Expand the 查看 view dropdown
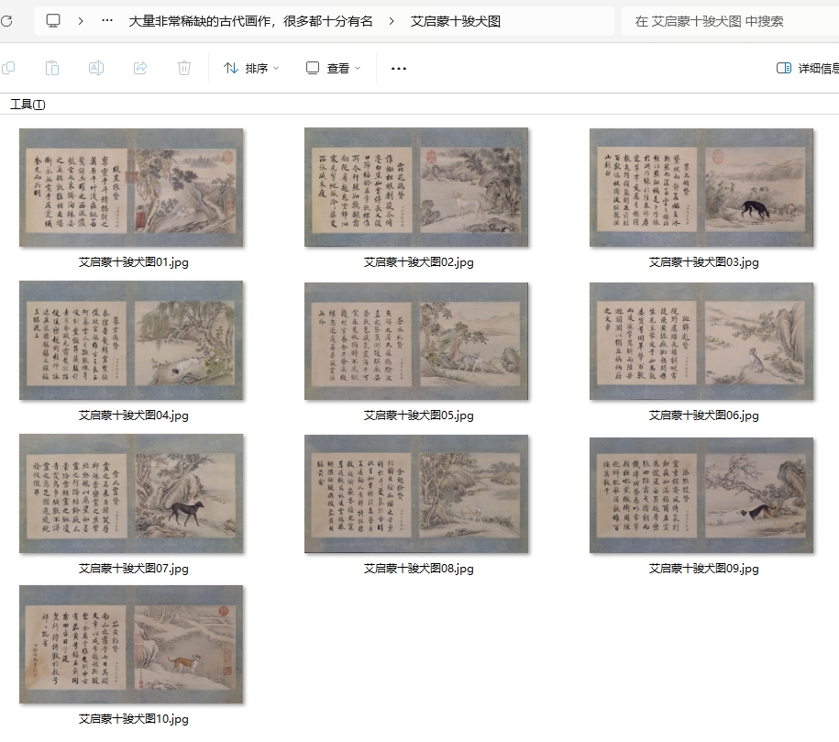This screenshot has width=839, height=742. click(334, 68)
